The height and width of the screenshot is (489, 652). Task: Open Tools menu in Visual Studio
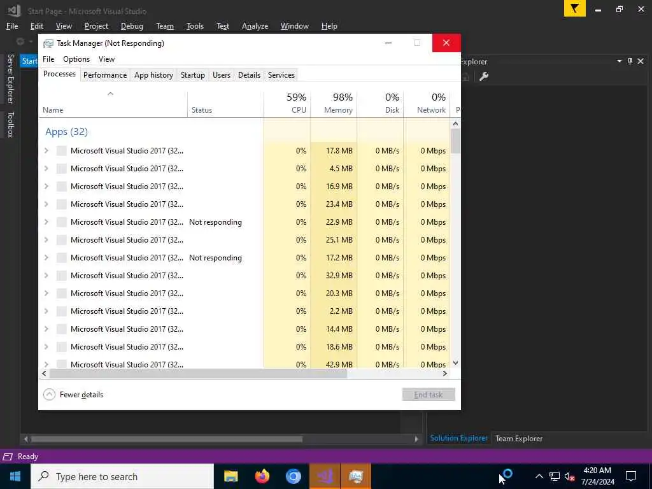click(x=195, y=25)
